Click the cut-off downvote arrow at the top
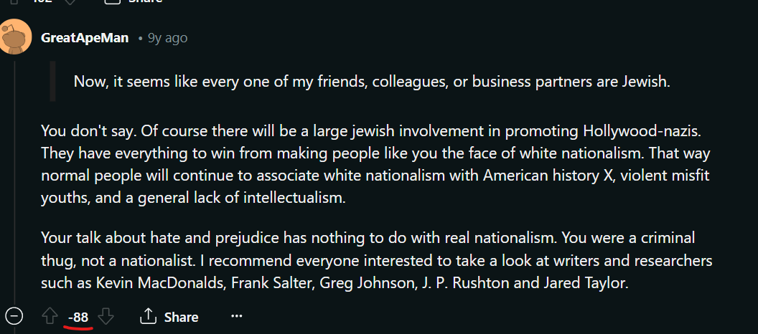The height and width of the screenshot is (334, 758). click(x=71, y=1)
